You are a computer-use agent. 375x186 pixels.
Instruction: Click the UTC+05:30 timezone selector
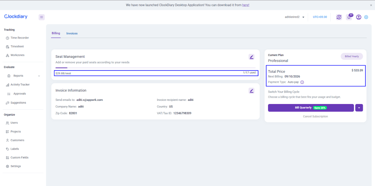click(x=320, y=17)
